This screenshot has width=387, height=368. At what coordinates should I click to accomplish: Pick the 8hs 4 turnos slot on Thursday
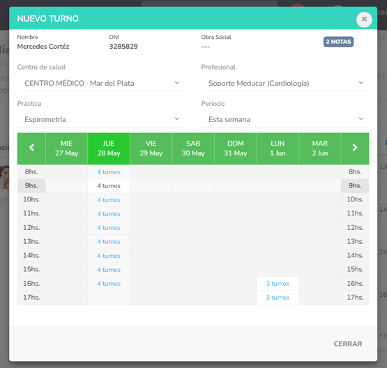(x=109, y=172)
